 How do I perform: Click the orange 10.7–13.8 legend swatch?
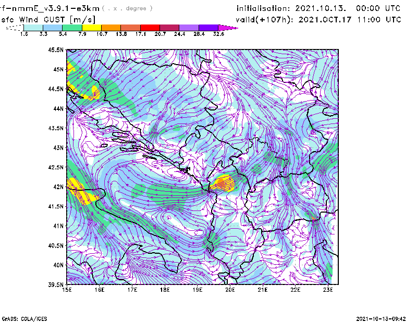click(111, 28)
